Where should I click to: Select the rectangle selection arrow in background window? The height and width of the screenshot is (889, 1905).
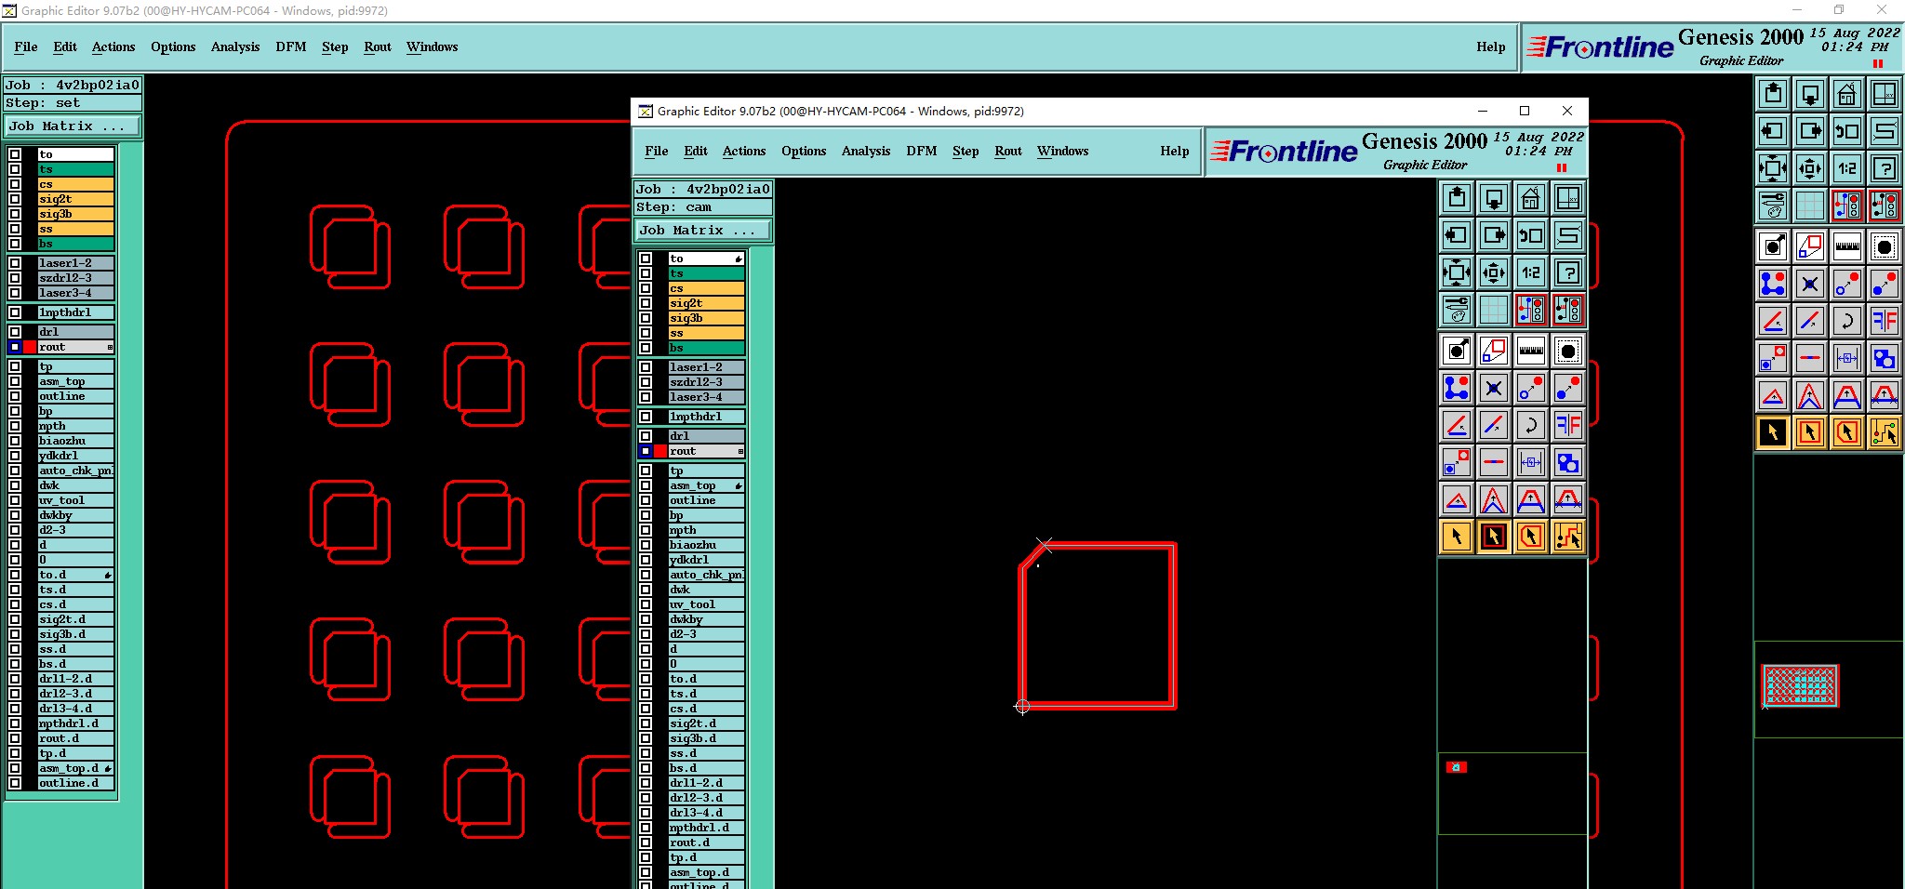[1810, 432]
